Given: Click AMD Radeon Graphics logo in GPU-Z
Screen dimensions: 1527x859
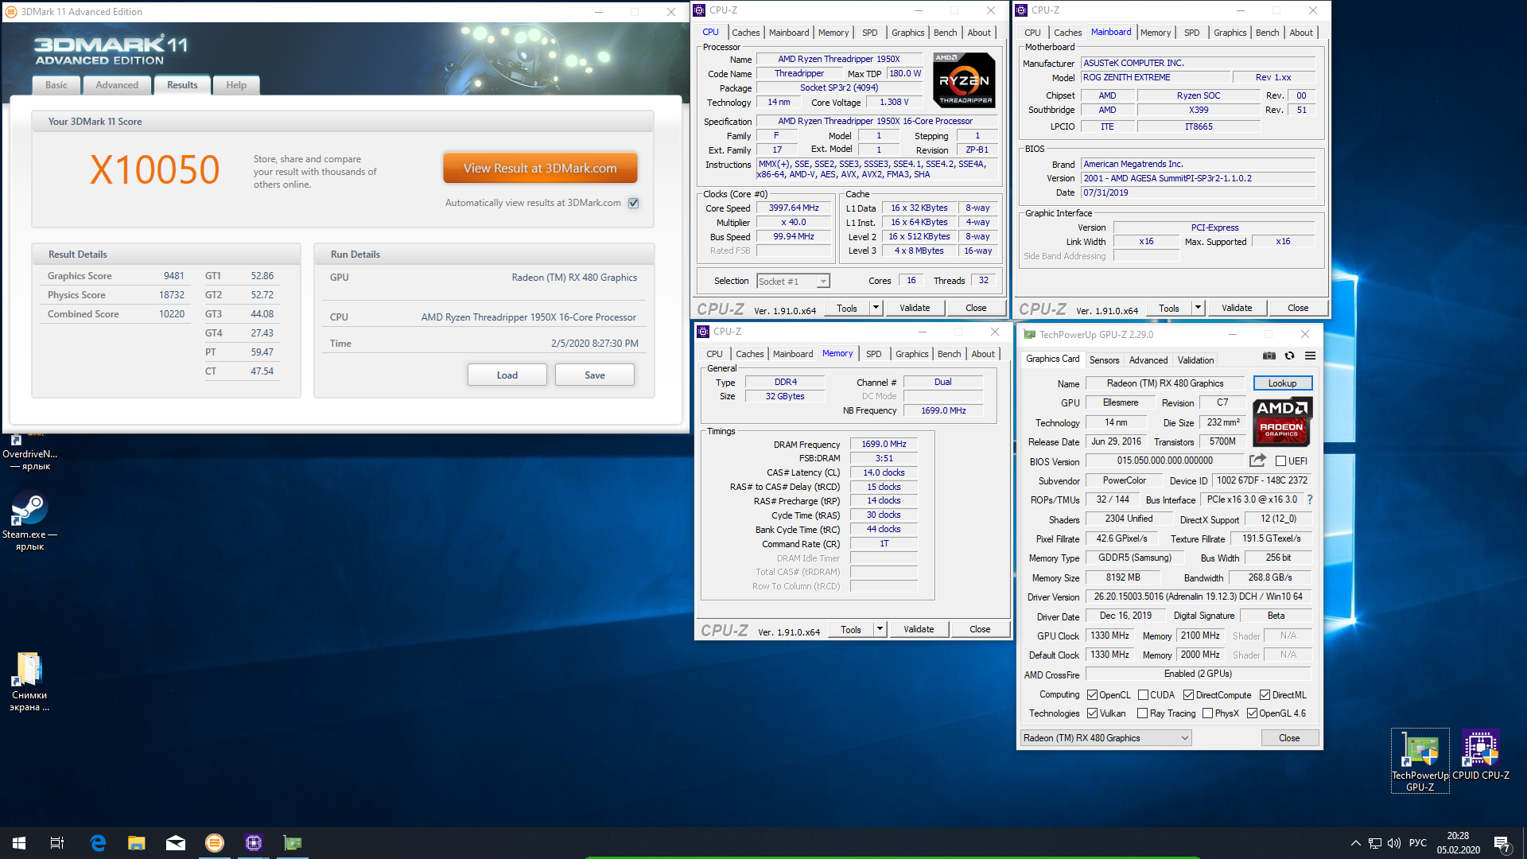Looking at the screenshot, I should pos(1282,422).
